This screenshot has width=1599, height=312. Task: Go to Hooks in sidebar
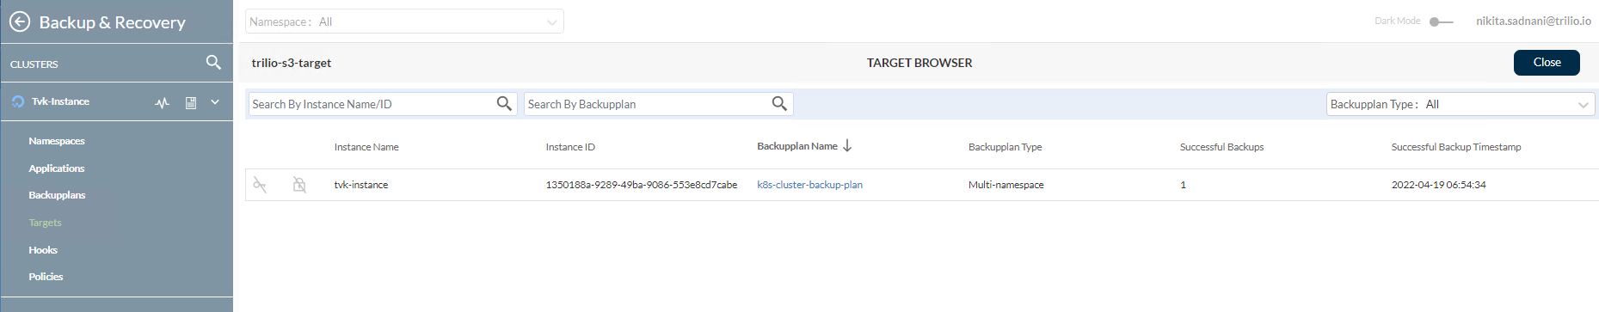pyautogui.click(x=43, y=250)
